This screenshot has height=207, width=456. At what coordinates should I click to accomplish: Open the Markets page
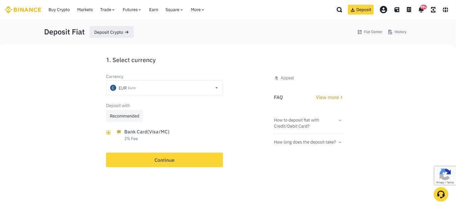point(85,10)
